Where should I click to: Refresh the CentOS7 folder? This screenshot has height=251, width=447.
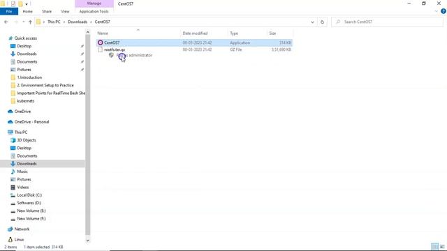click(322, 22)
